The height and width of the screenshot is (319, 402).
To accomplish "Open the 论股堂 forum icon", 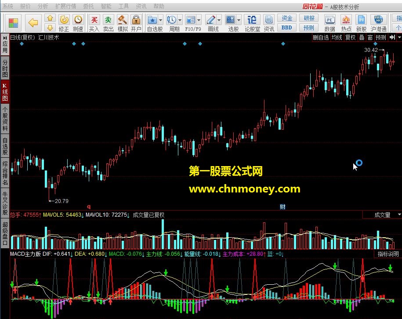I will click(x=252, y=23).
